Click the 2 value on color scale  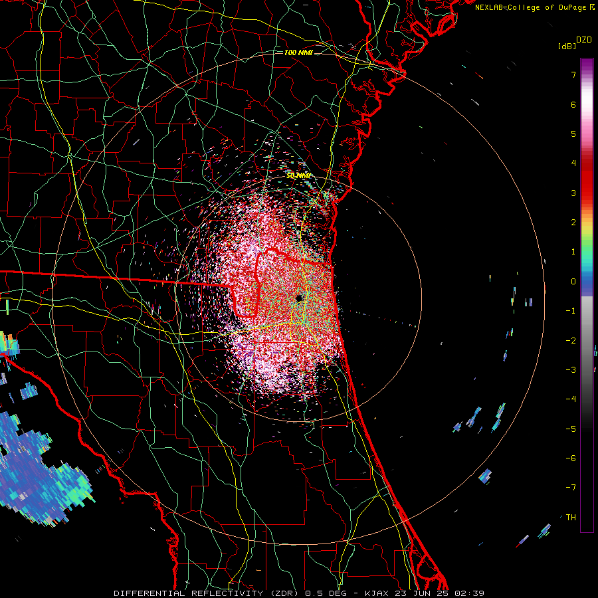coord(573,223)
